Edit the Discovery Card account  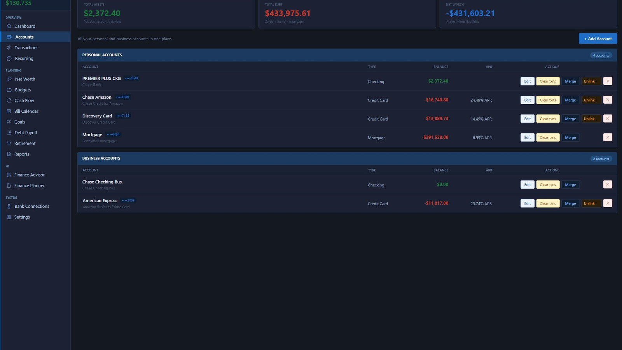click(x=528, y=119)
